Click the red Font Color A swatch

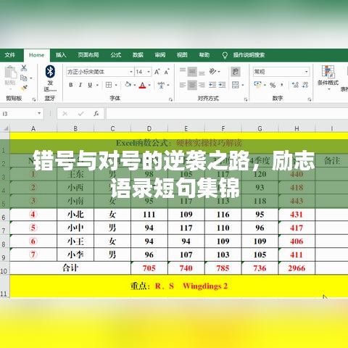click(x=142, y=85)
